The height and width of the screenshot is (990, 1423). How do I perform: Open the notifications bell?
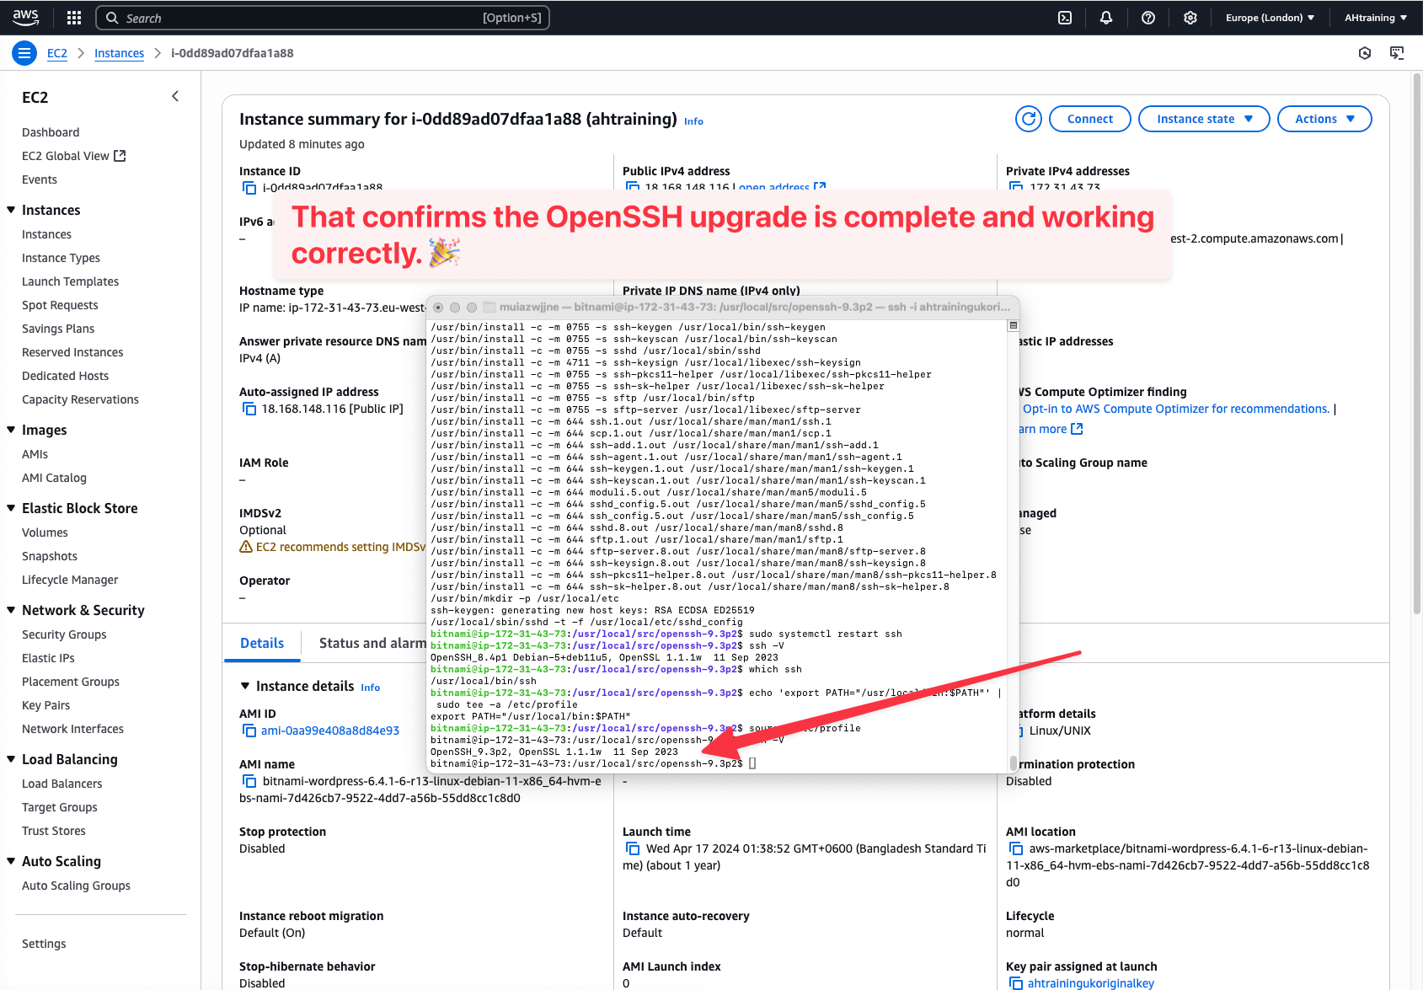1106,18
